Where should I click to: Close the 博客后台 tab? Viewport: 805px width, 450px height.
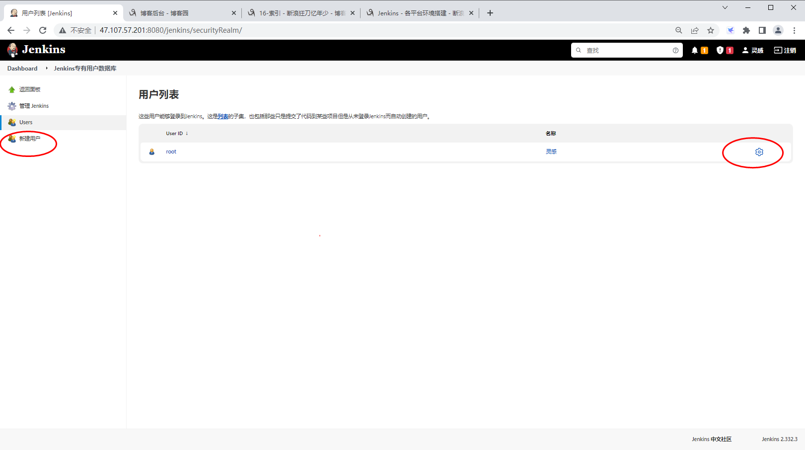pyautogui.click(x=234, y=13)
